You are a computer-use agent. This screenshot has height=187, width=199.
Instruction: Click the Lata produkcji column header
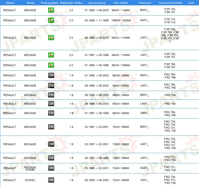pyautogui.click(x=96, y=3)
